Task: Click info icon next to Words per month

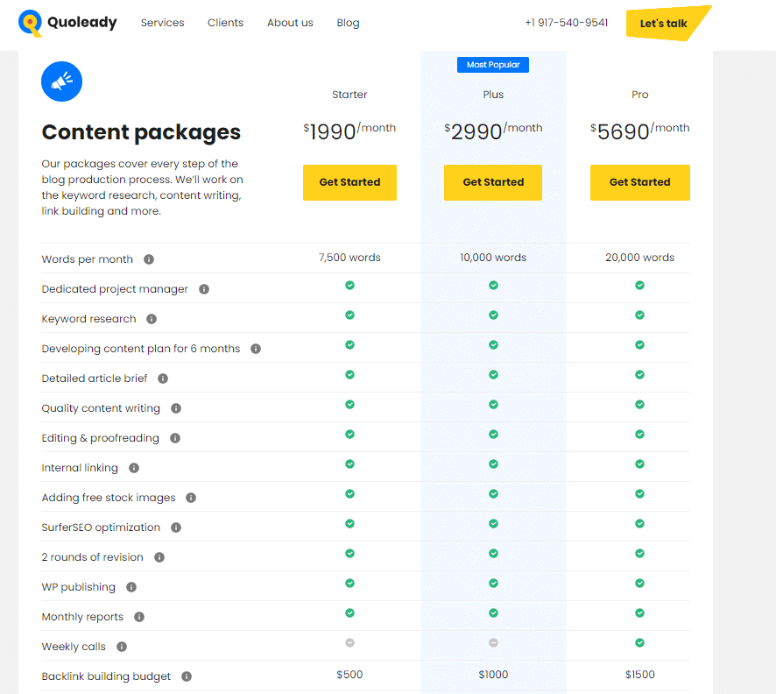Action: (149, 259)
